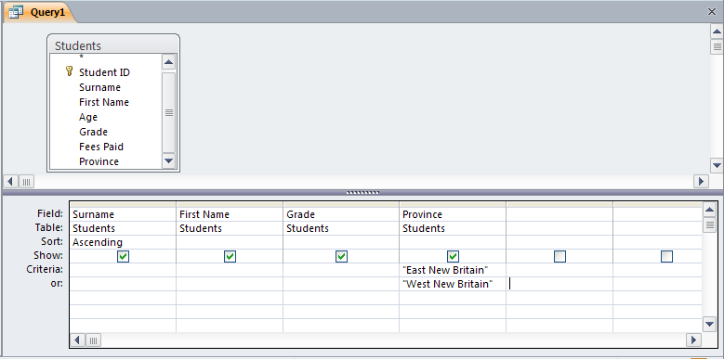Click Students field list scroll up arrow
Viewport: 724px width, 359px height.
coord(169,62)
